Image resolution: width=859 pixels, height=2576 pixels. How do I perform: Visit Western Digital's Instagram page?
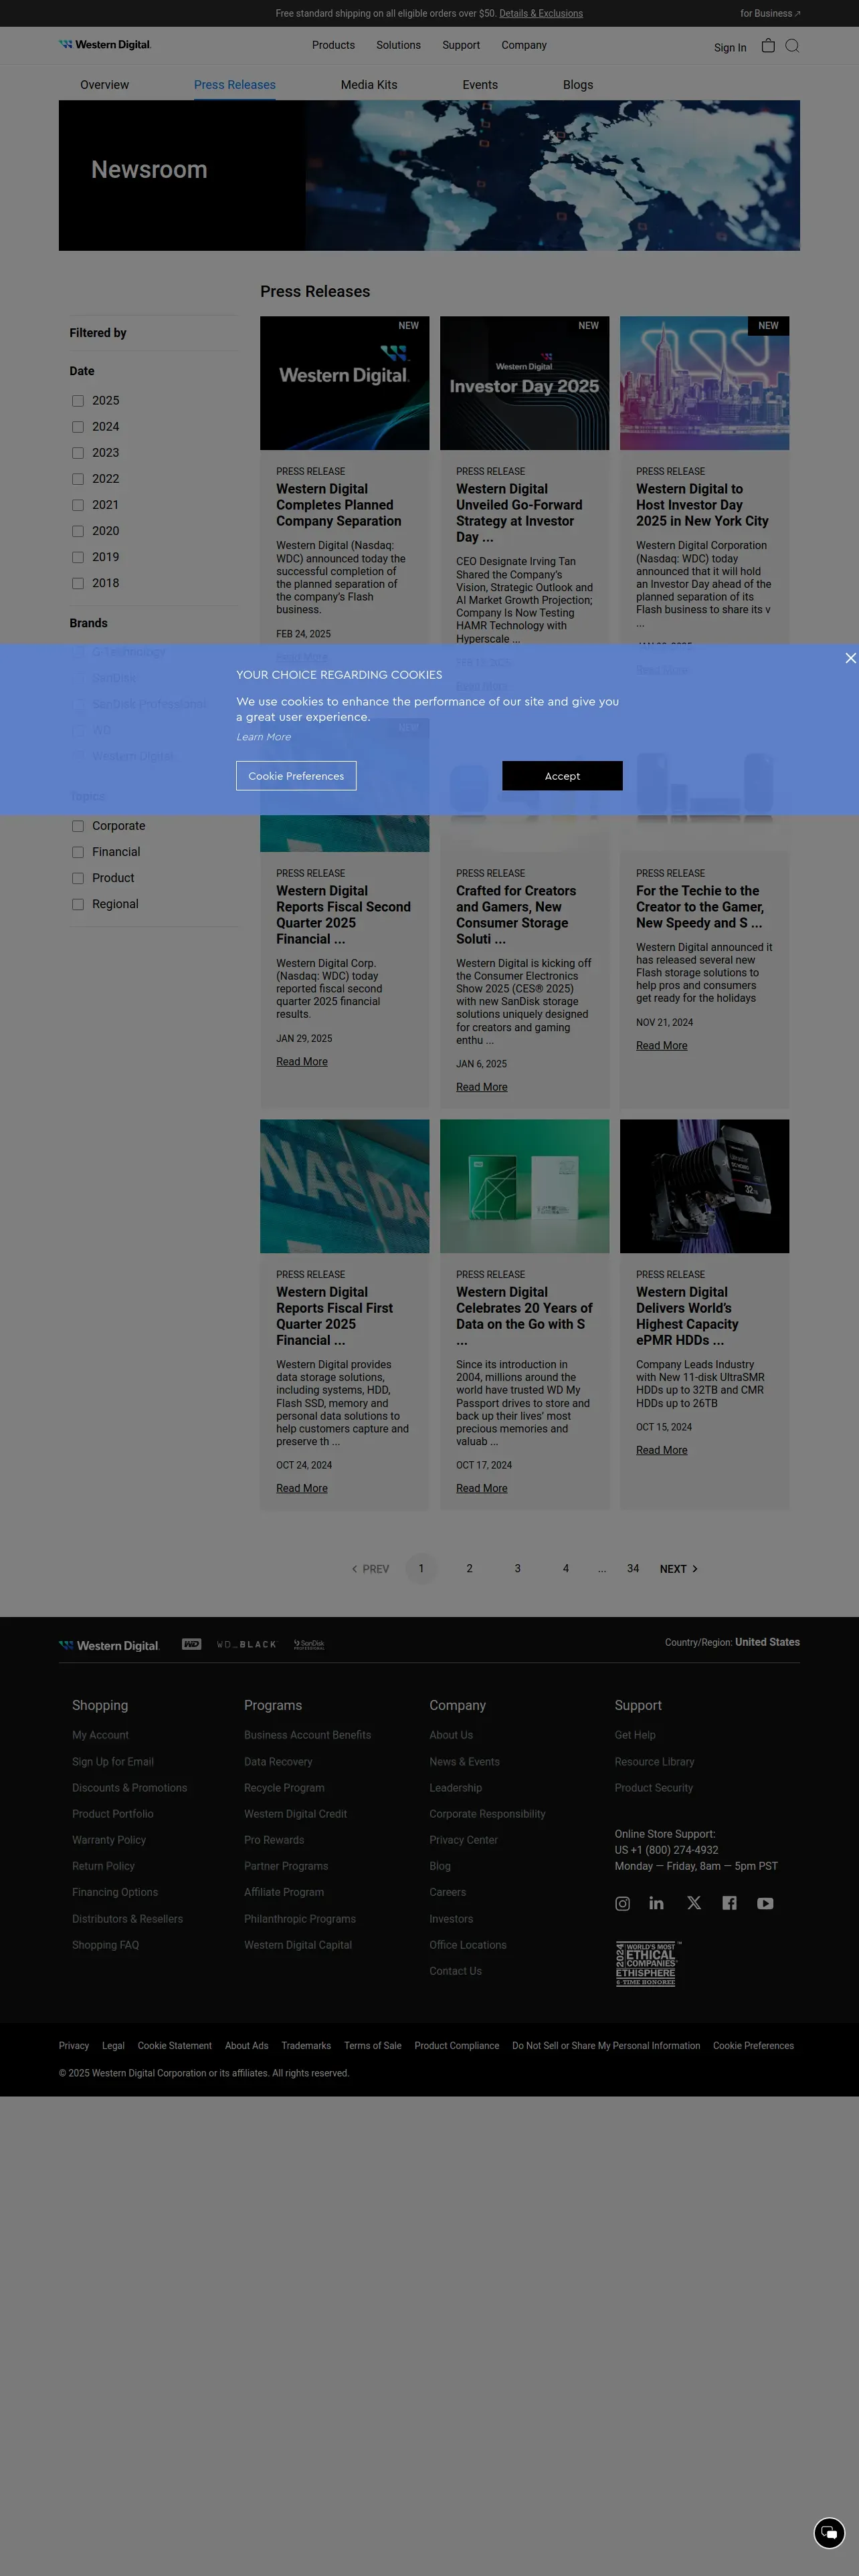point(622,1903)
